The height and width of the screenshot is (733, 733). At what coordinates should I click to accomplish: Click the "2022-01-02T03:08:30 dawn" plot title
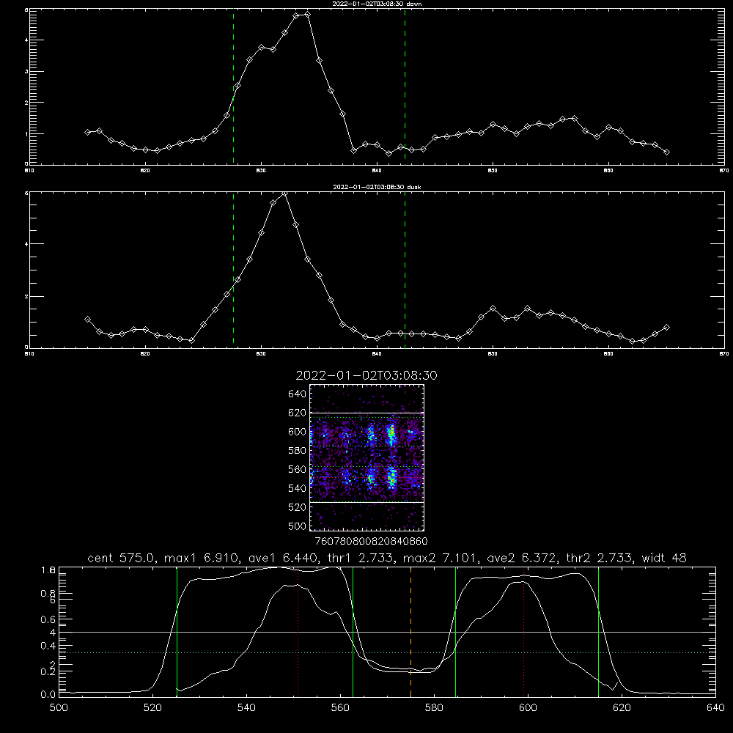point(377,4)
